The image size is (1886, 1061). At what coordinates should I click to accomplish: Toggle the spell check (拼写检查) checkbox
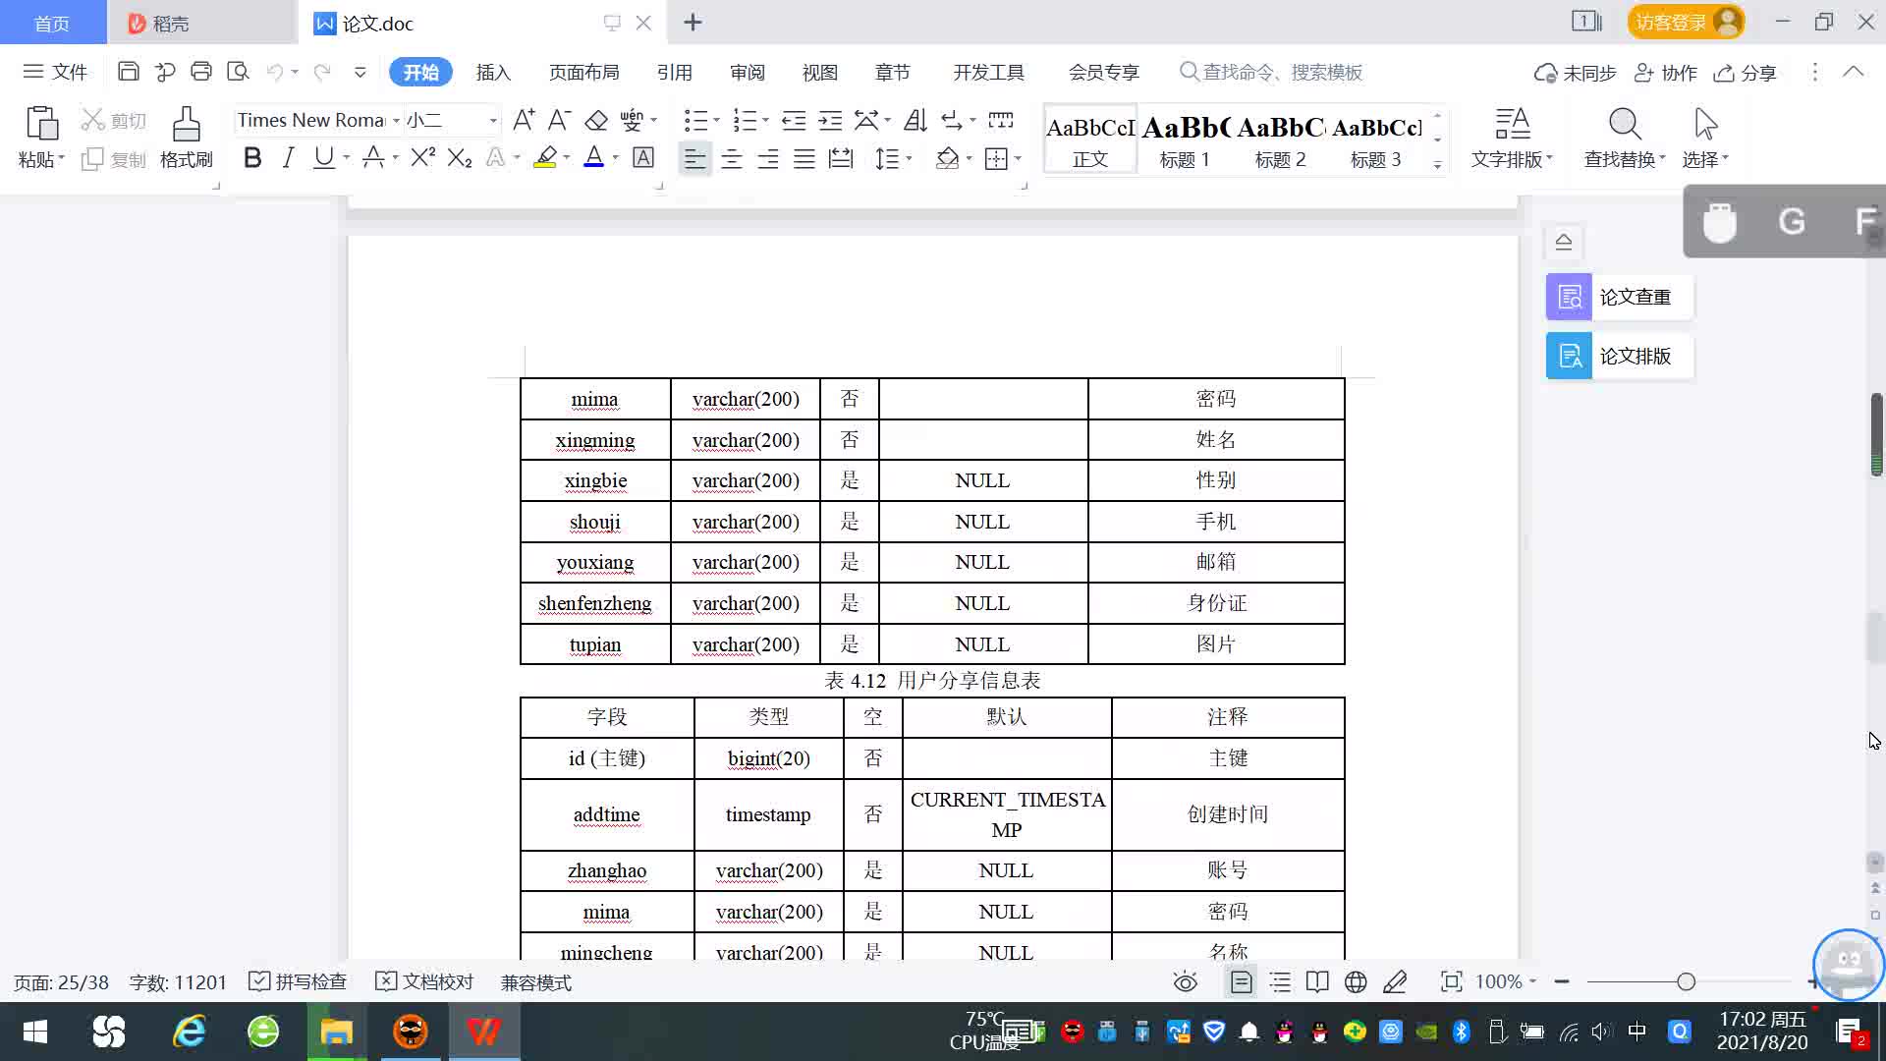pyautogui.click(x=259, y=981)
